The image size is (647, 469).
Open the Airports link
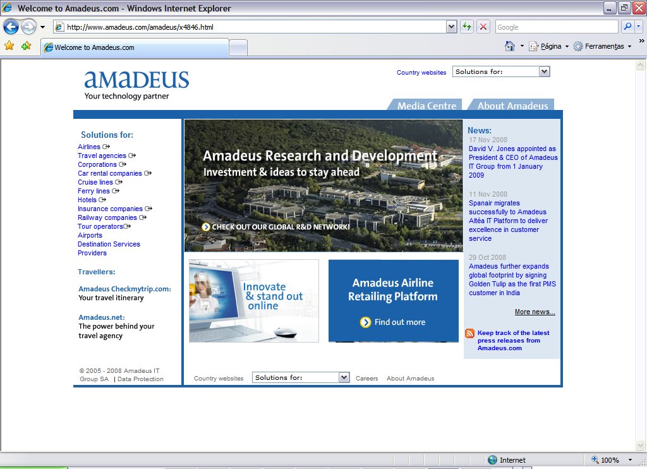click(x=90, y=235)
